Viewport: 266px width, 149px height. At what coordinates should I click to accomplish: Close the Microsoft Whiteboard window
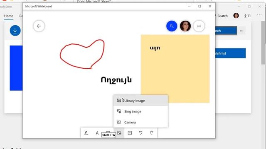click(210, 6)
